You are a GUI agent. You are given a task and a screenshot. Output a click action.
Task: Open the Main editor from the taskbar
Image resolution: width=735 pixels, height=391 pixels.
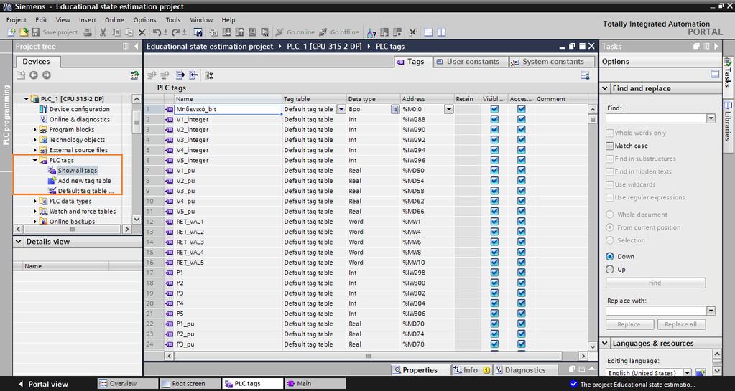click(x=315, y=384)
